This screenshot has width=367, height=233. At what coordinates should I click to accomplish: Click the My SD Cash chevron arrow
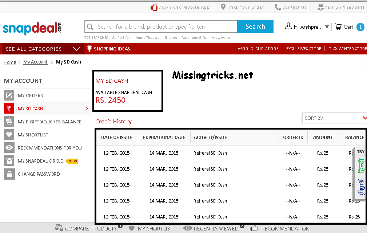tap(87, 109)
